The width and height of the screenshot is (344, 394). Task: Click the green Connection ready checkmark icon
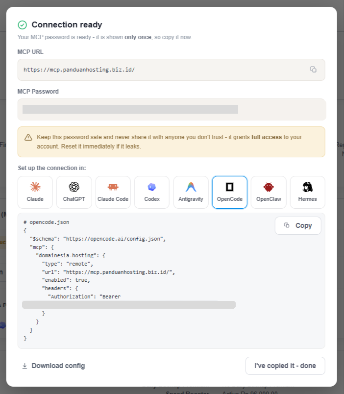point(23,25)
